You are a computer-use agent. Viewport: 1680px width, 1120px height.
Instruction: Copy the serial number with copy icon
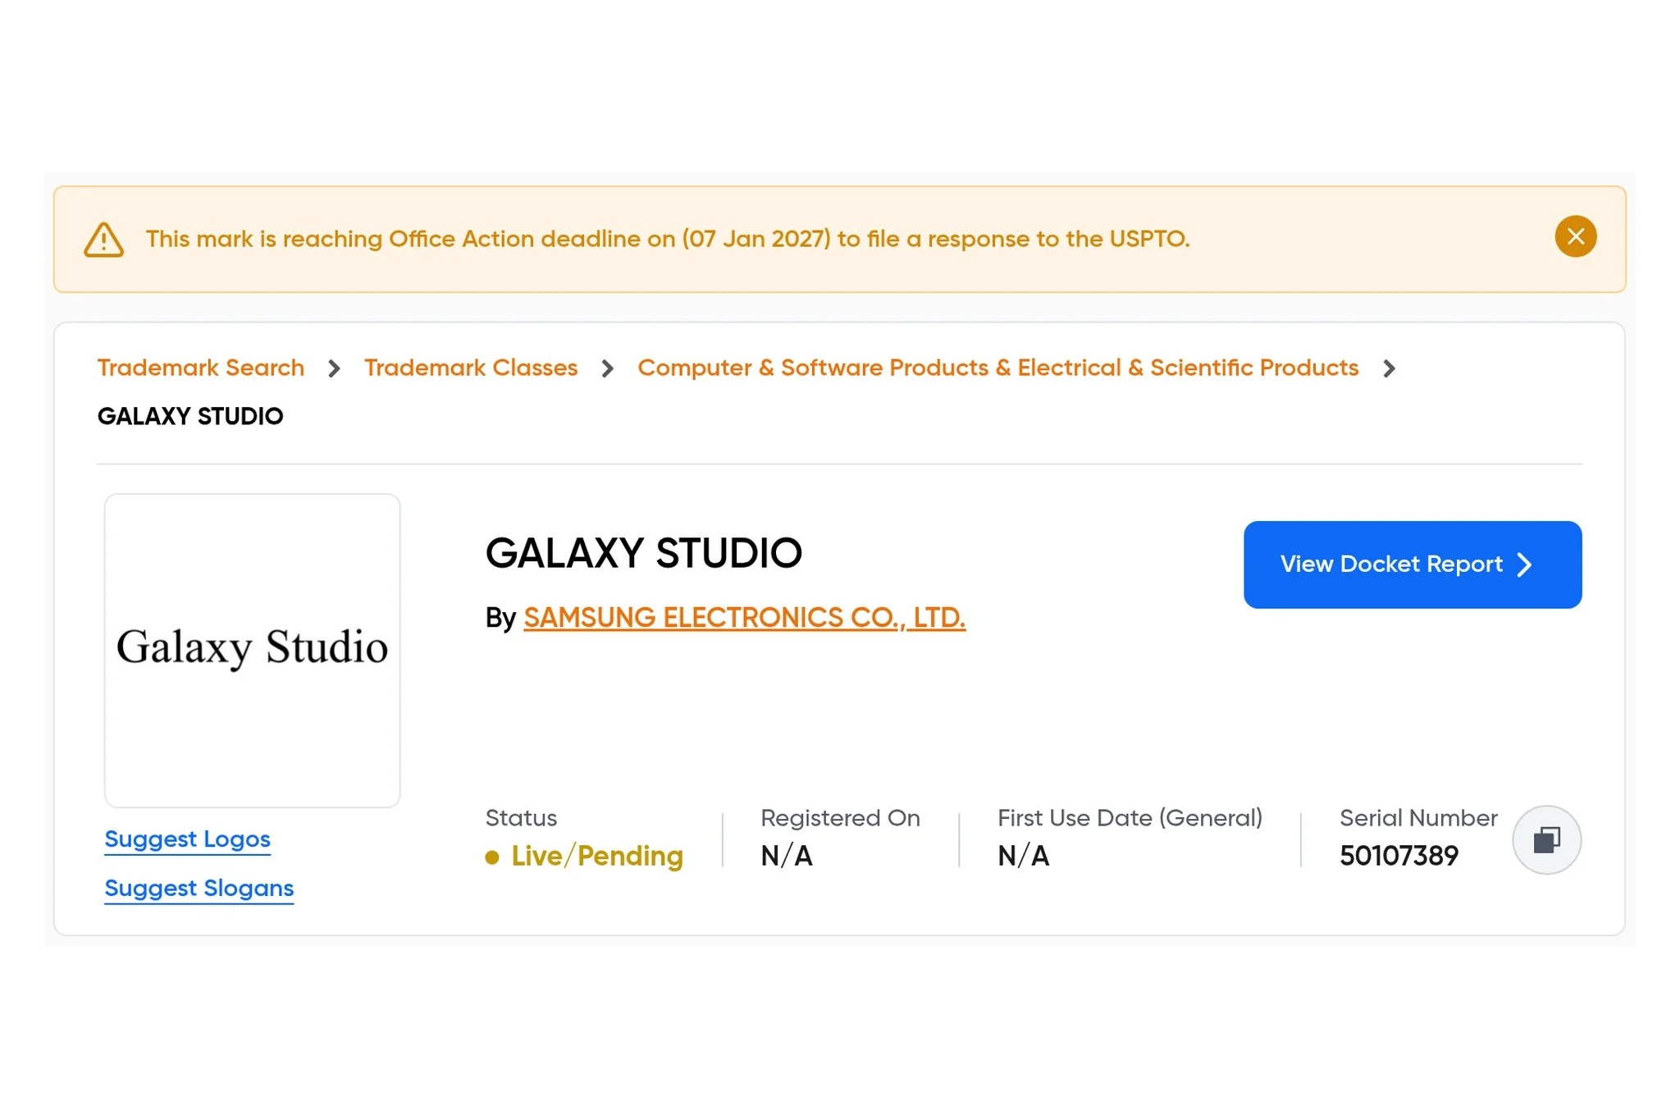1546,839
